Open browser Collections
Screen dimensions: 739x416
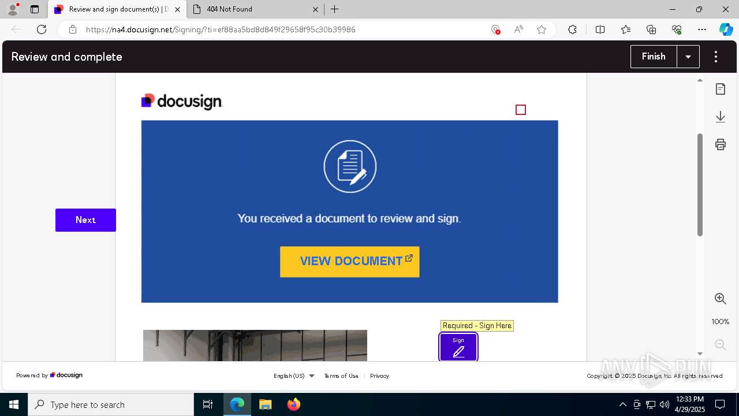(651, 29)
